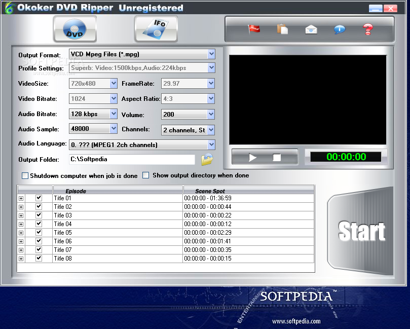Click the 00:00:00 time counter display

[346, 157]
